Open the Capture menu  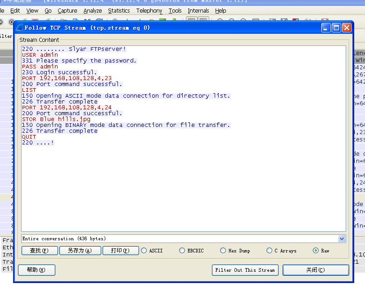(67, 11)
